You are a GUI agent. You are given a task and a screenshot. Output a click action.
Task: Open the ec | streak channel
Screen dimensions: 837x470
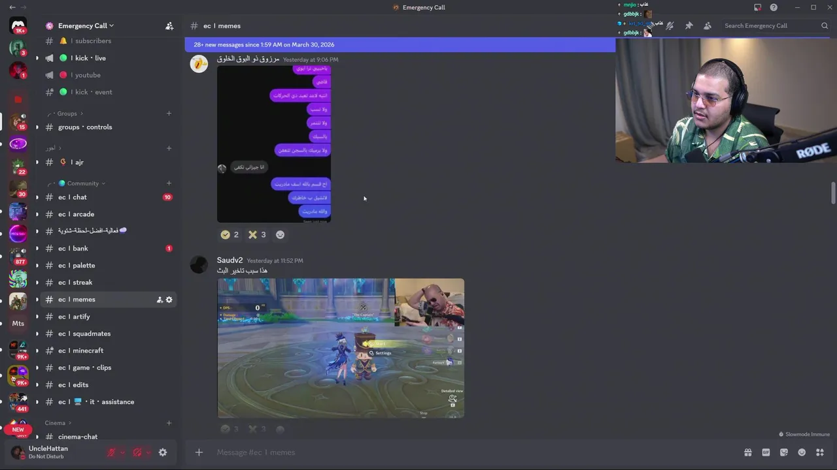click(109, 282)
